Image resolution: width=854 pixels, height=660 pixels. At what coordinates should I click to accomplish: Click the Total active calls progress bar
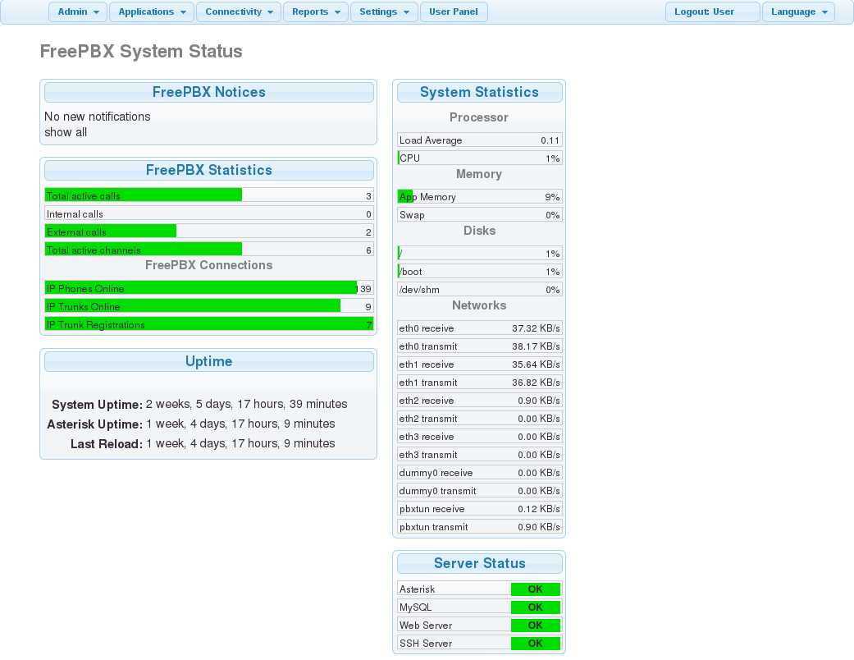click(x=208, y=195)
